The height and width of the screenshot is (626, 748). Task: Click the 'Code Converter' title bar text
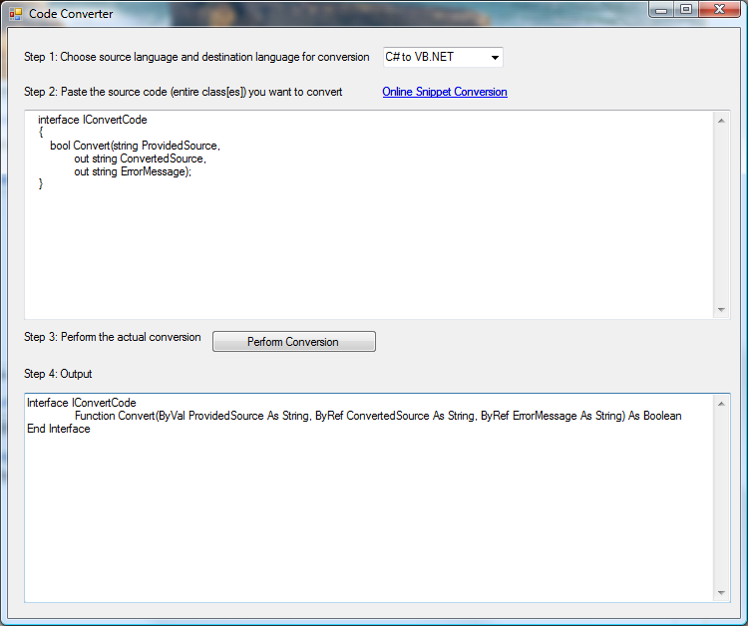[71, 14]
